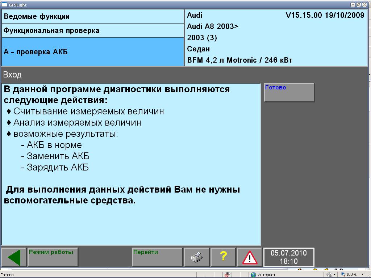
Task: Click the privacy eye icon in status bar
Action: [228, 275]
